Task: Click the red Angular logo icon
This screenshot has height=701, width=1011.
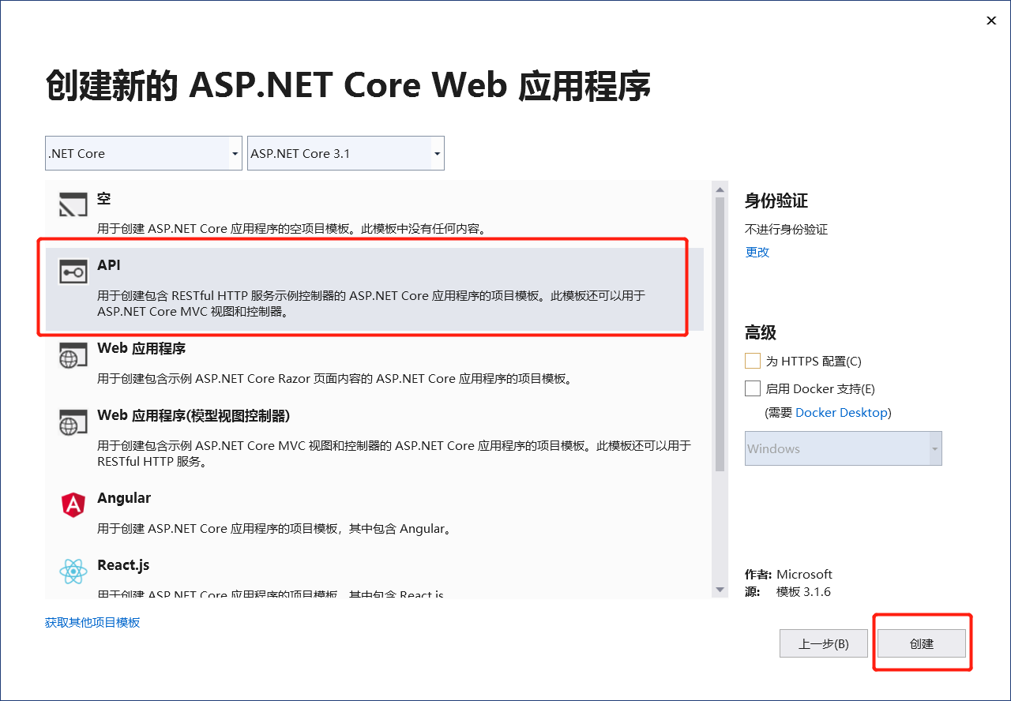Action: (73, 504)
